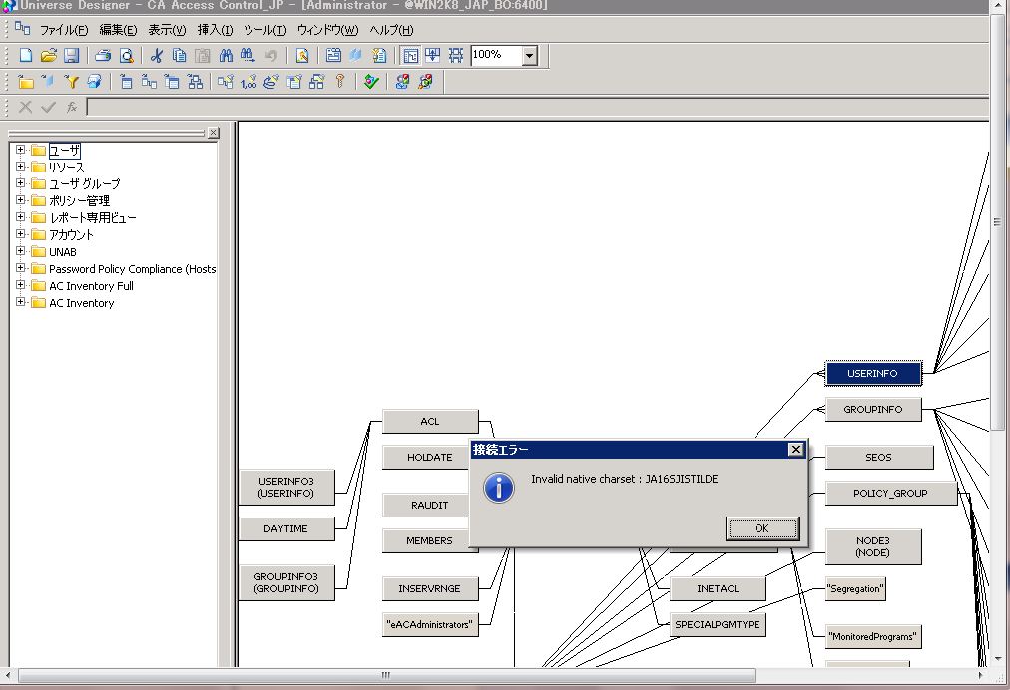
Task: Select the AC Inventory tree item
Action: 81,303
